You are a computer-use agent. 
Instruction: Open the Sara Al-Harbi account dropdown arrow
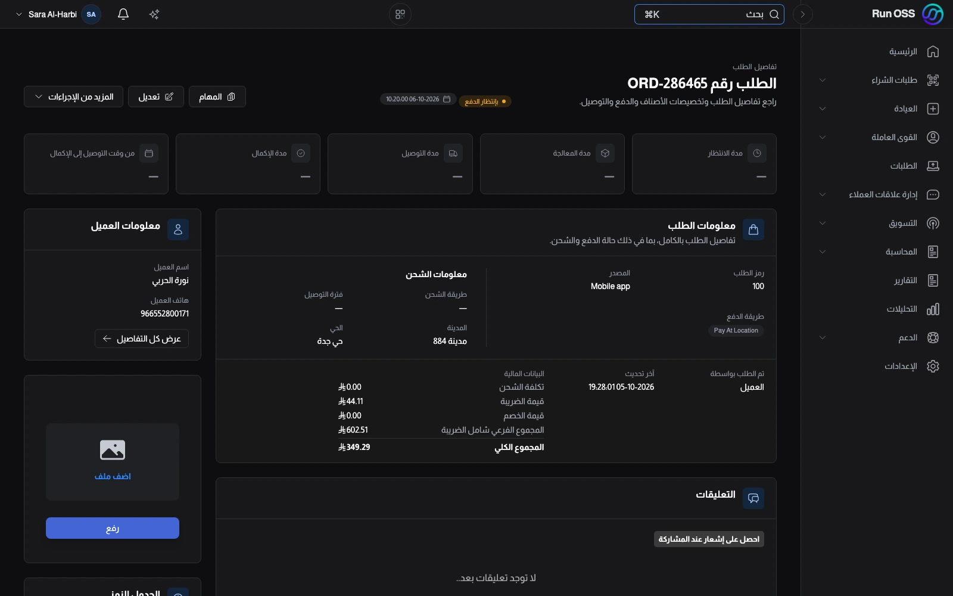pos(19,14)
